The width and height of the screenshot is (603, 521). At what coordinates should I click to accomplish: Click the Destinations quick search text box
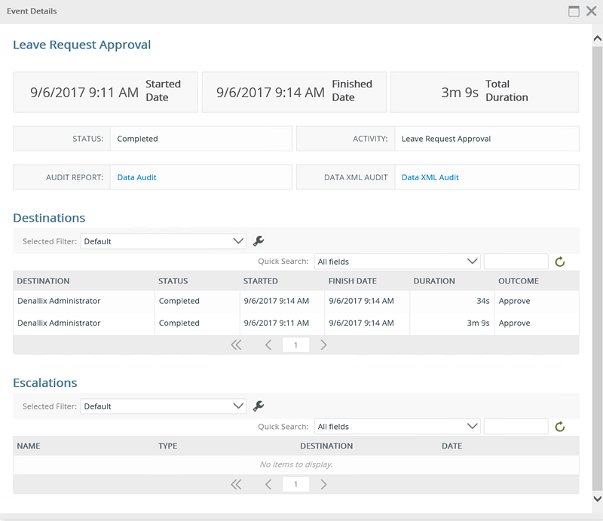pos(516,262)
